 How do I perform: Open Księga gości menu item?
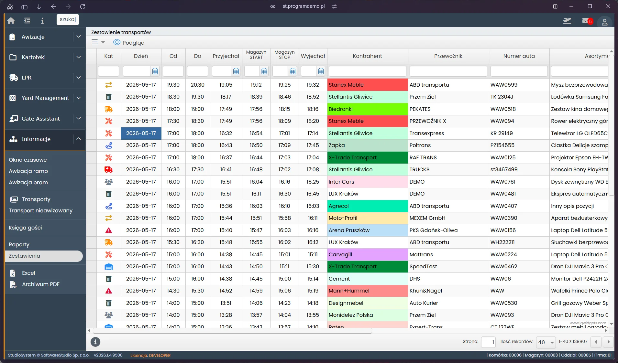tap(25, 228)
